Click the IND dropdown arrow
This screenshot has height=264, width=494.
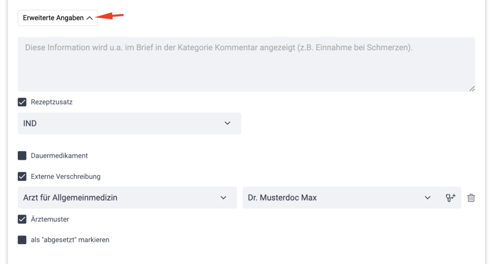click(x=228, y=123)
